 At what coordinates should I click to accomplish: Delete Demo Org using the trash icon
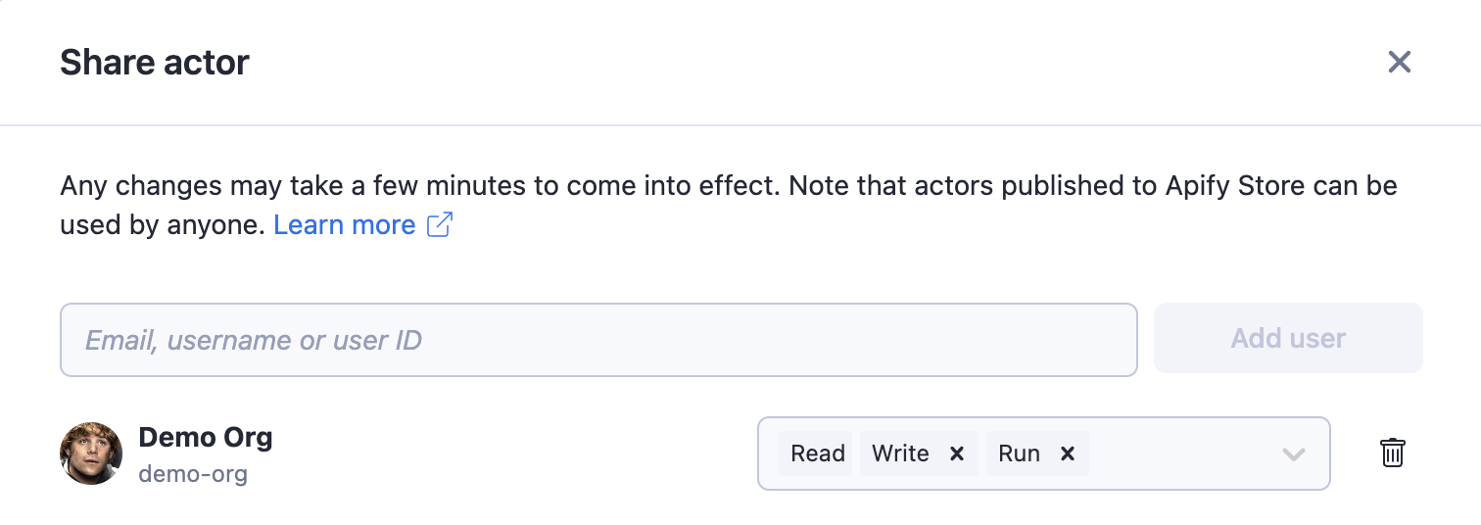pos(1392,453)
